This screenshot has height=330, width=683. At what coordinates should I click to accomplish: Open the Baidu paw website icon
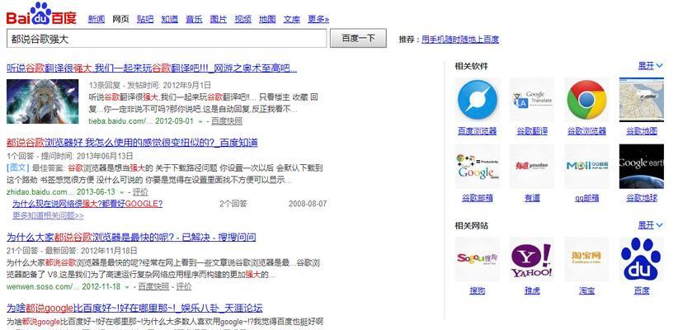[x=641, y=259]
